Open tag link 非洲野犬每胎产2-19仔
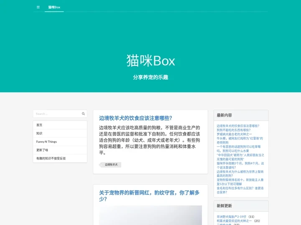This screenshot has width=301, height=225. coord(231,217)
